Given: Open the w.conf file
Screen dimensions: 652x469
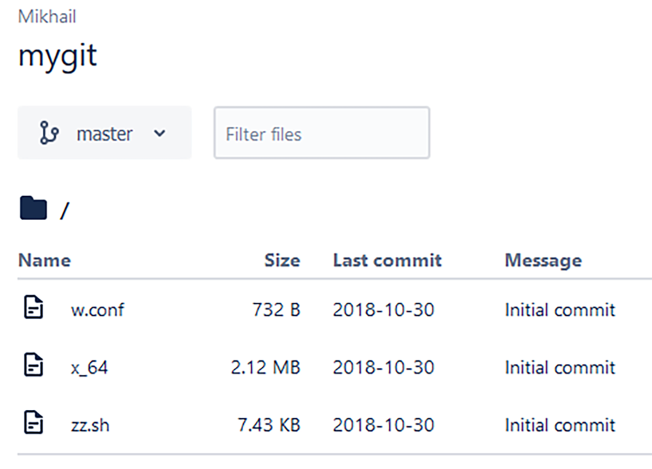Looking at the screenshot, I should [100, 309].
